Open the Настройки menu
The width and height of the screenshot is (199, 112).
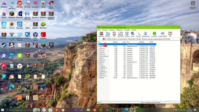point(127,30)
